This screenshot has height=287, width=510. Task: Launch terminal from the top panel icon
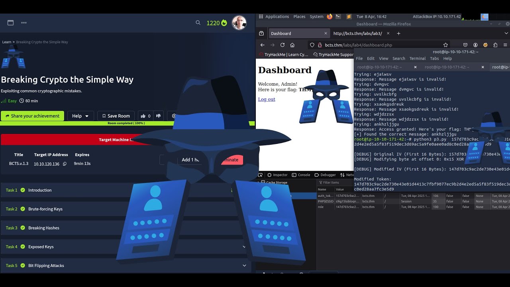point(338,17)
